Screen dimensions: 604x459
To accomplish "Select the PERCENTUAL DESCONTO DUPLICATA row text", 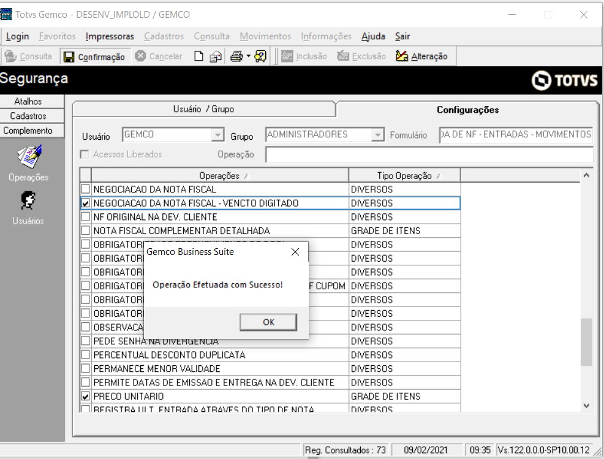I will pos(170,355).
